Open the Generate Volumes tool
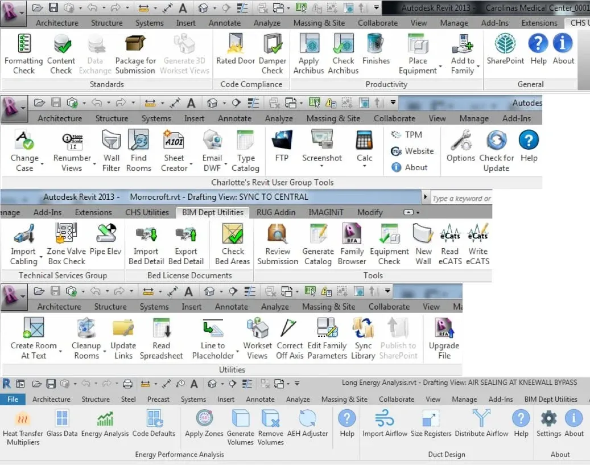The image size is (590, 465). click(x=241, y=428)
